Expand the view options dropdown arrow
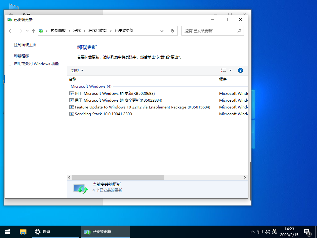317x238 pixels. click(x=231, y=70)
